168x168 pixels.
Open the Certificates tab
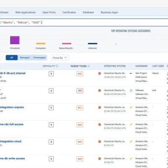tap(69, 13)
